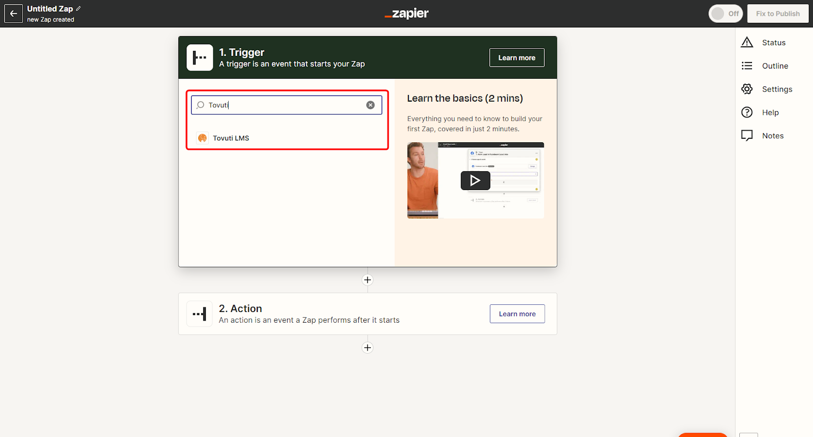Click the 1. Trigger heading
Viewport: 813px width, 437px height.
click(x=242, y=52)
